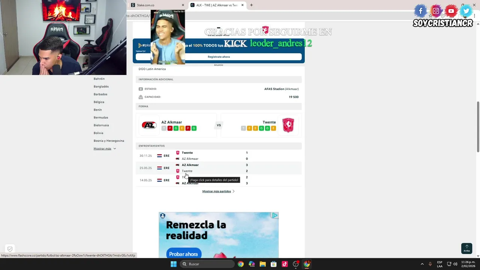
Task: Open the privacy shield icon at bottom left
Action: point(10,249)
